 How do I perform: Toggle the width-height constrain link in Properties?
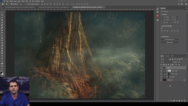[162, 18]
